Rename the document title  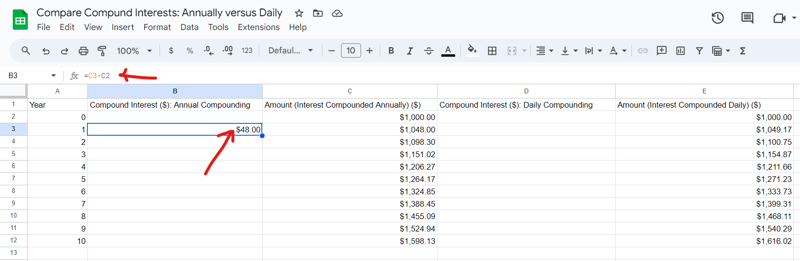tap(160, 13)
